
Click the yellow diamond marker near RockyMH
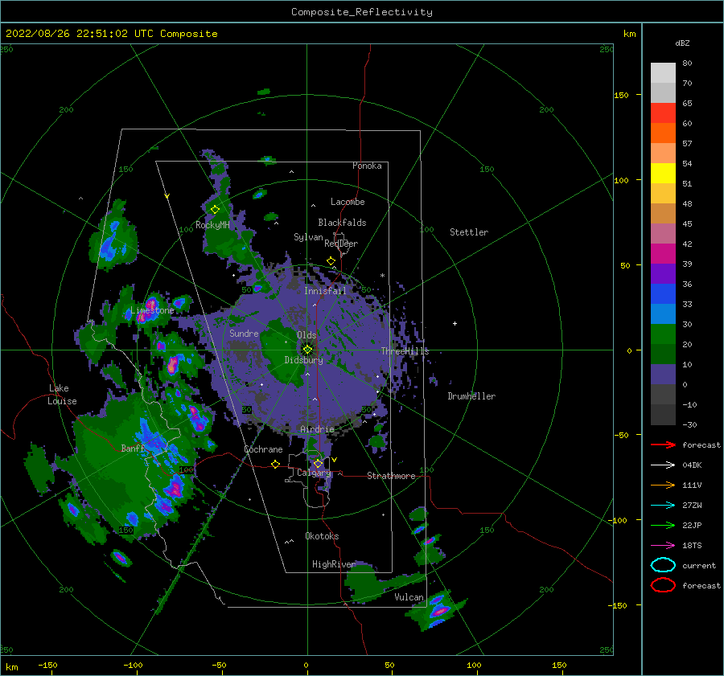(x=215, y=210)
